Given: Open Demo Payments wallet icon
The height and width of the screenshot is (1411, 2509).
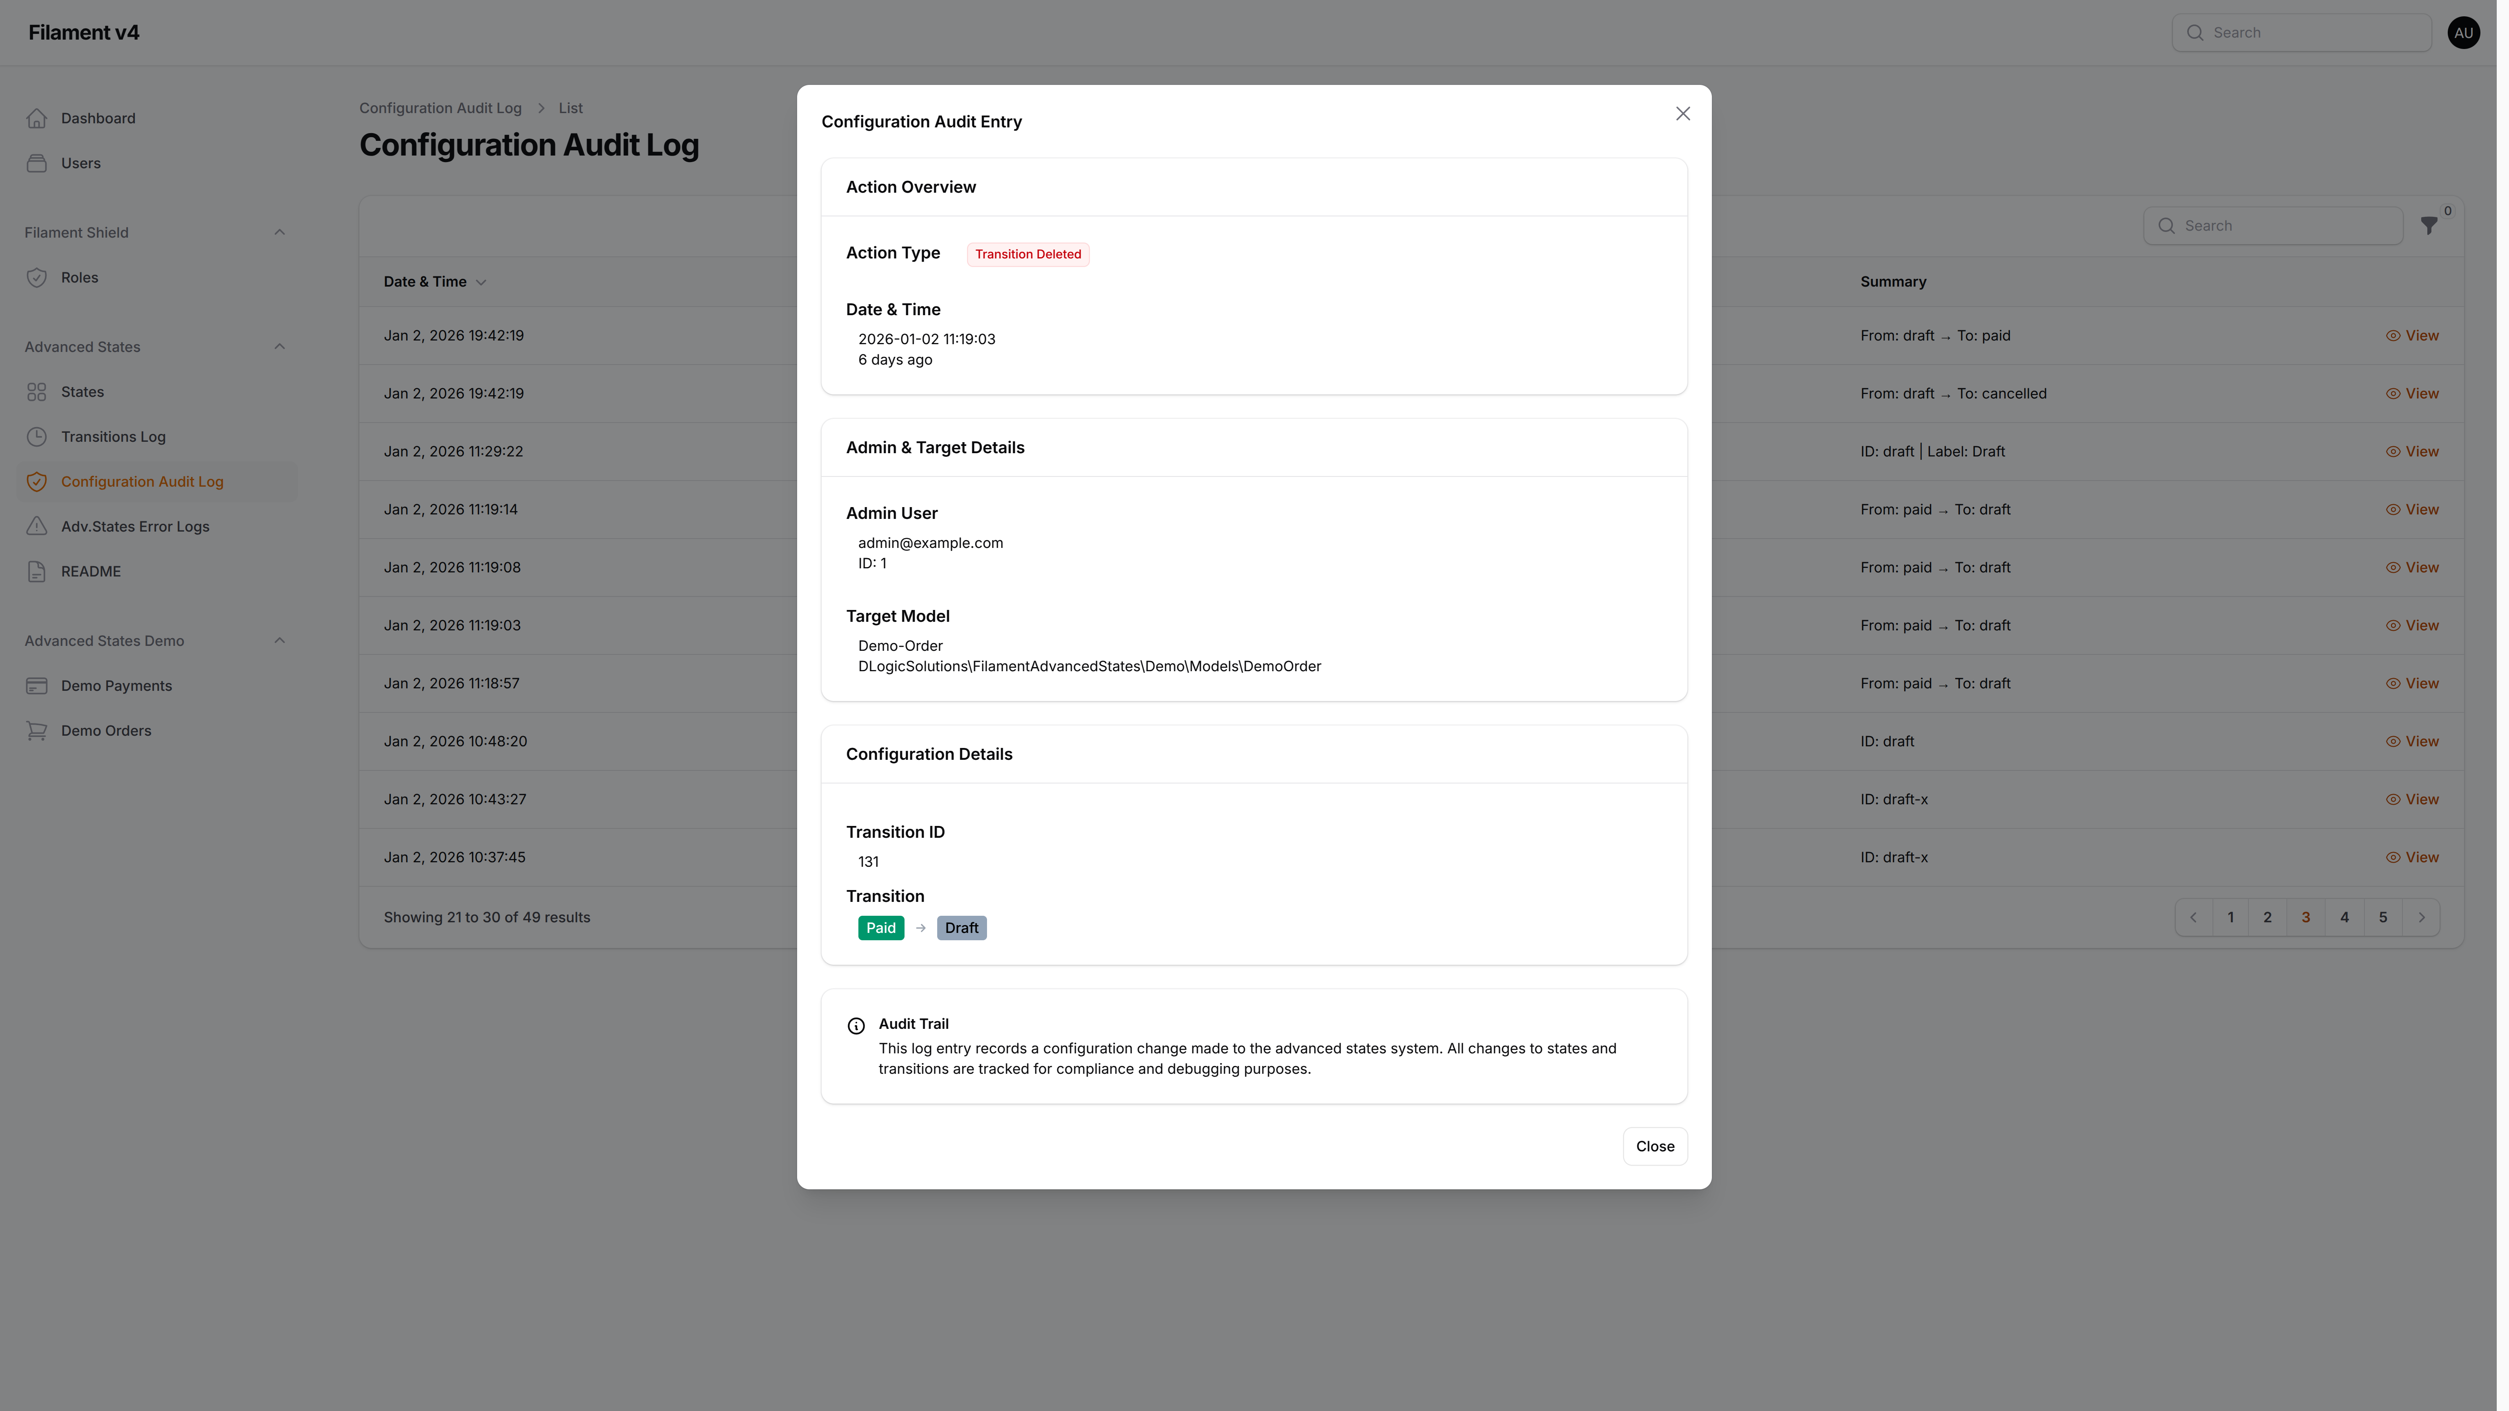Looking at the screenshot, I should [37, 685].
